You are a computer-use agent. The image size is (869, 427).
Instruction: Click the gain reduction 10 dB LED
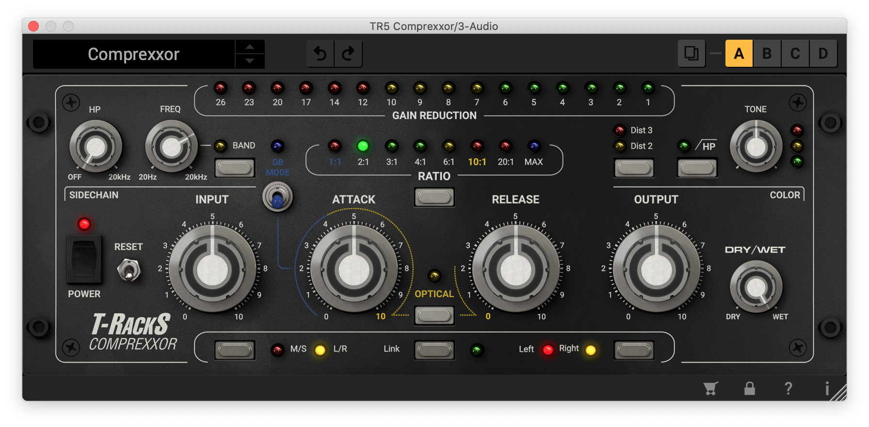coord(391,88)
